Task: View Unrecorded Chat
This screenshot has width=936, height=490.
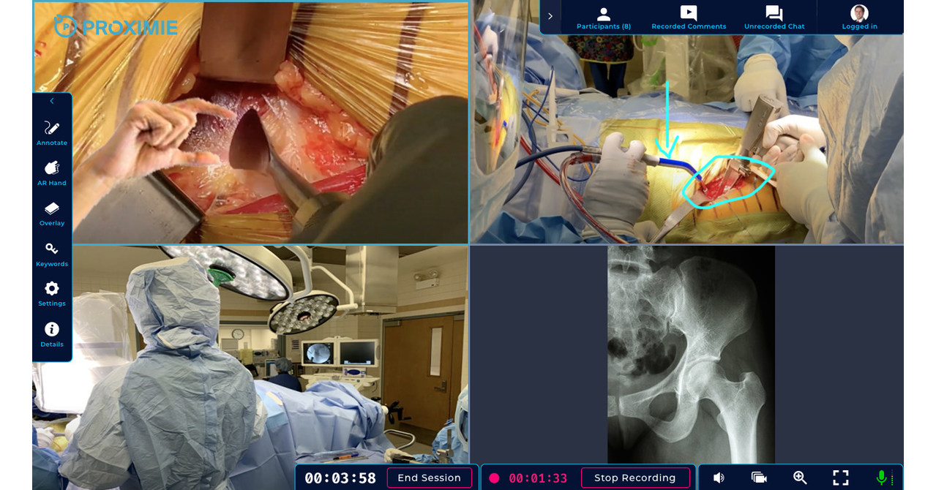Action: pos(774,18)
